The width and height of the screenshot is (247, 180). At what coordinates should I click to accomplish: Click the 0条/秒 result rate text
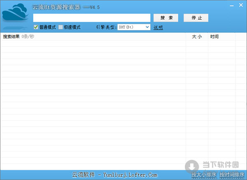point(28,37)
